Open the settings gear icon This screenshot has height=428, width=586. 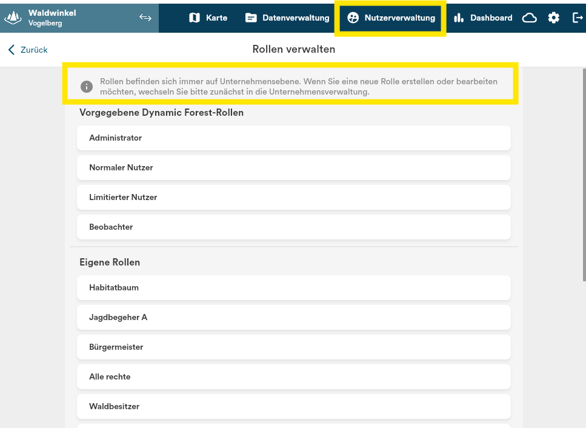pyautogui.click(x=554, y=18)
